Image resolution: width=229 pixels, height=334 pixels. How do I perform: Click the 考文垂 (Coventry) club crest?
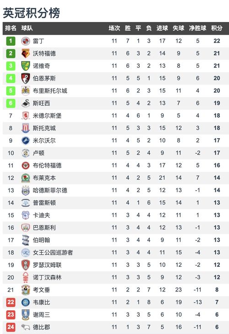(26, 290)
